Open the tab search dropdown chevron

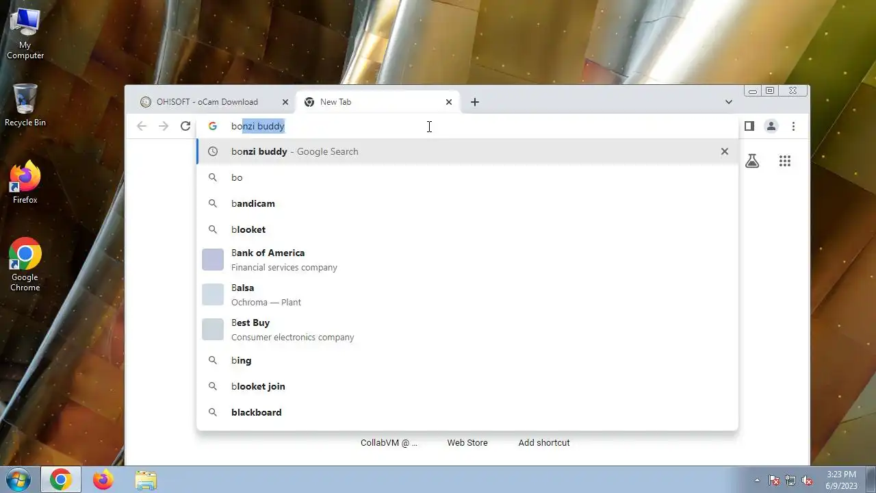[729, 102]
